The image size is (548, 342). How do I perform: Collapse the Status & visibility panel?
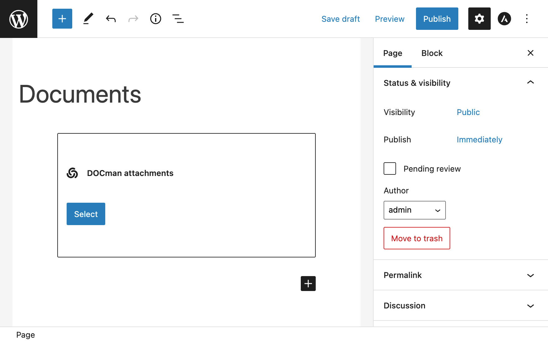click(x=530, y=83)
